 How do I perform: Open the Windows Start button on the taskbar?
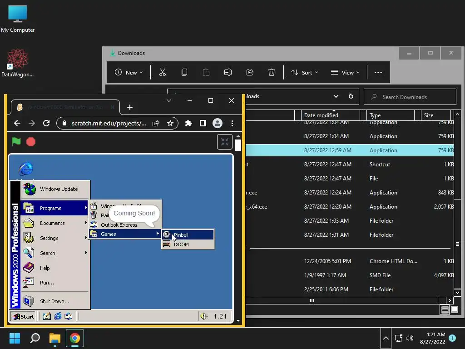(15, 338)
